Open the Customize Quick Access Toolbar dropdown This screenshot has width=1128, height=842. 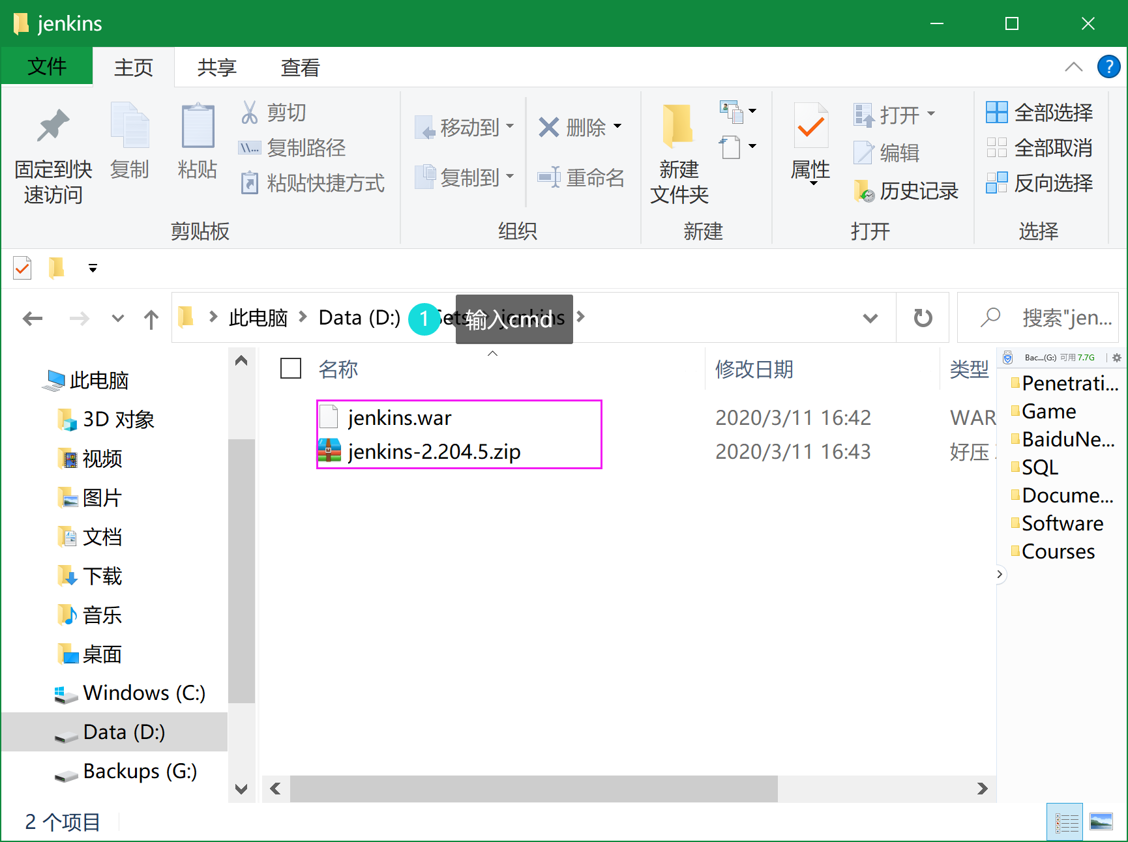(93, 268)
